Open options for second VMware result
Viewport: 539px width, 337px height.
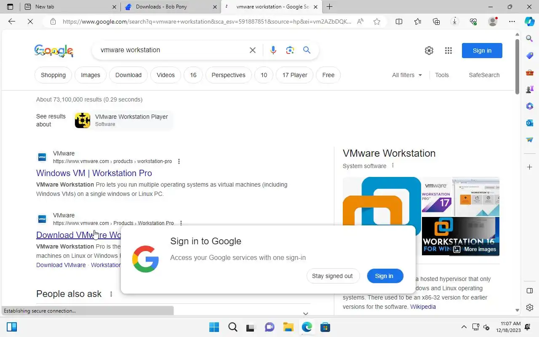point(181,223)
